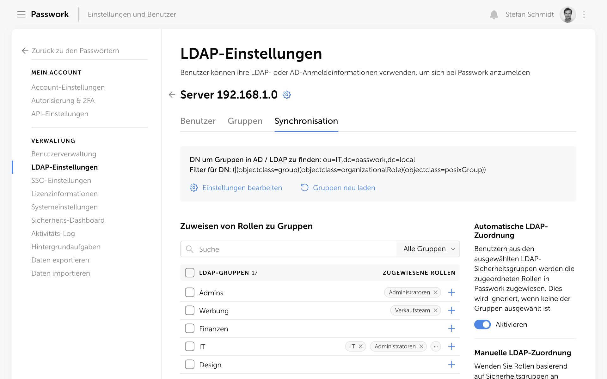
Task: Check the Admins group checkbox
Action: [190, 292]
